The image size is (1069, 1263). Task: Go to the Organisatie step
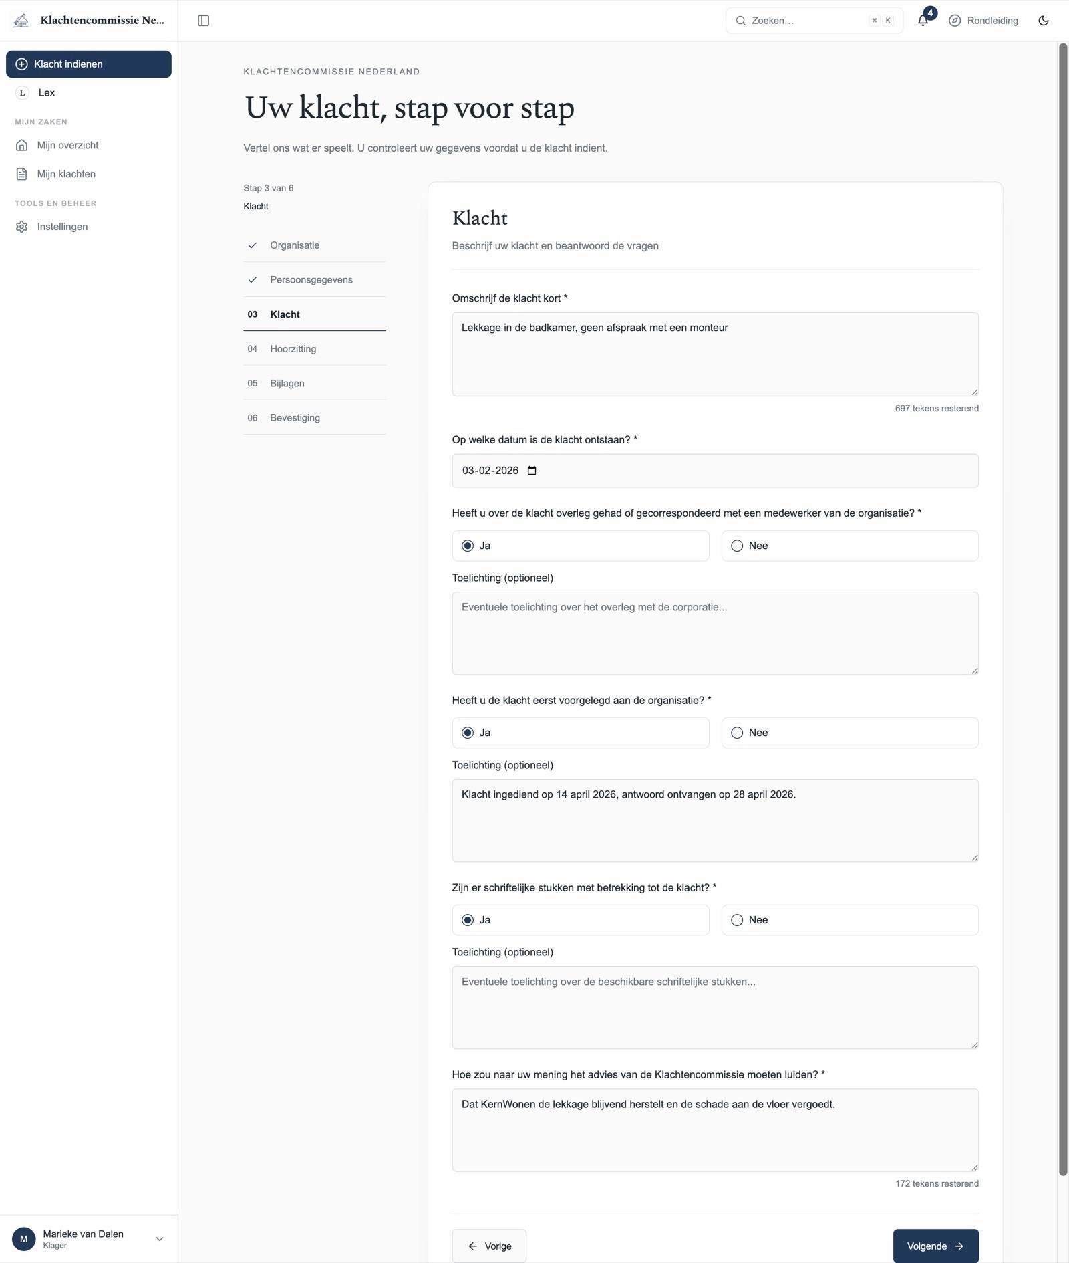315,245
